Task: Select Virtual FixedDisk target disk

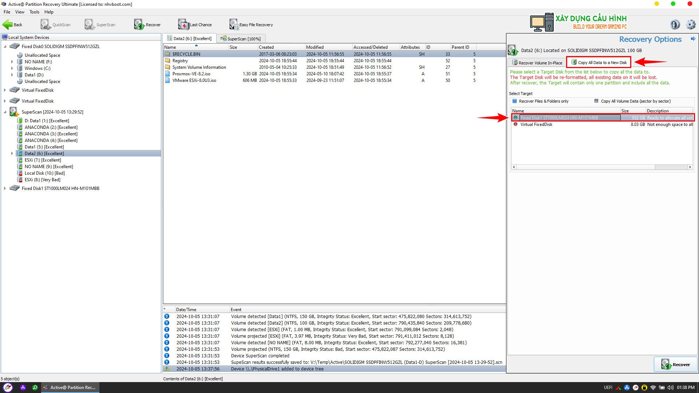Action: [536, 124]
